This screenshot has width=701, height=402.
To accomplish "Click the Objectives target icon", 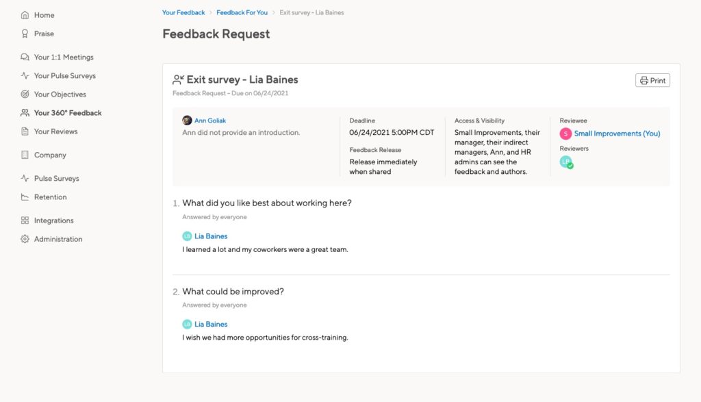I will click(25, 95).
